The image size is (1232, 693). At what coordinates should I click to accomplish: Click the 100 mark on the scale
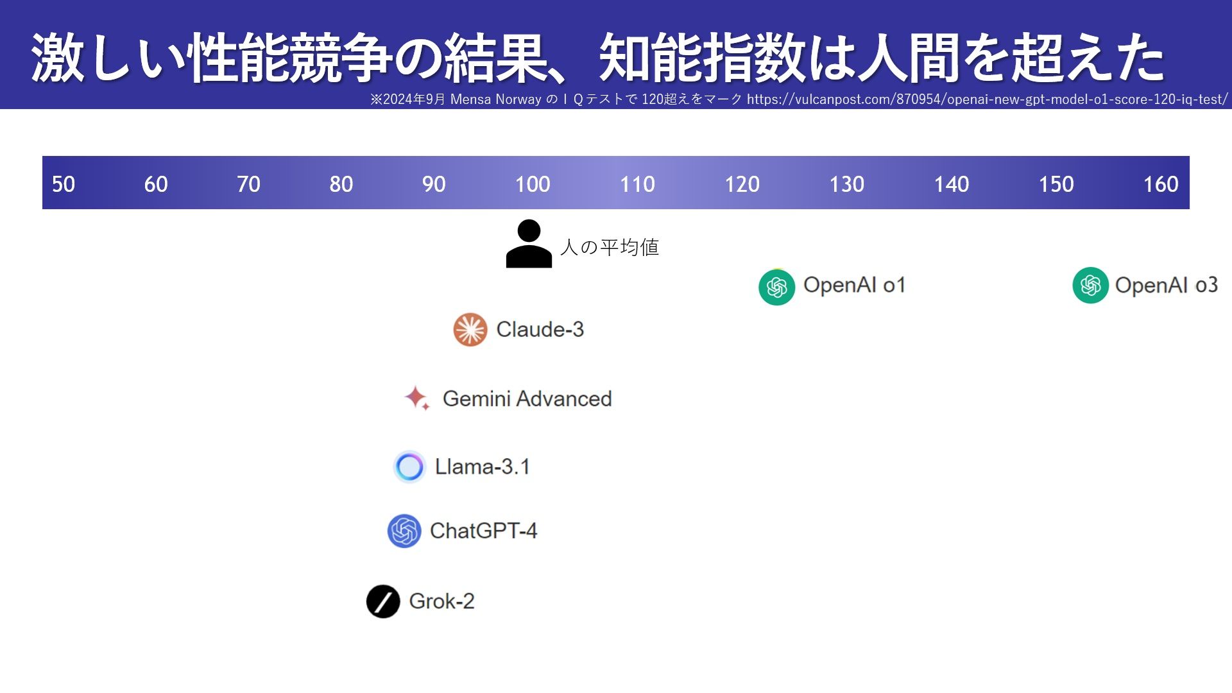(533, 184)
